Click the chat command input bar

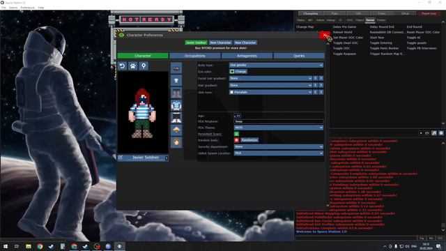click(x=356, y=238)
